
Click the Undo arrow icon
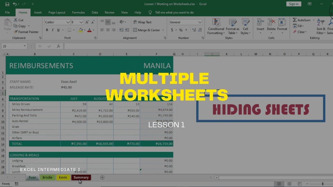15,4
